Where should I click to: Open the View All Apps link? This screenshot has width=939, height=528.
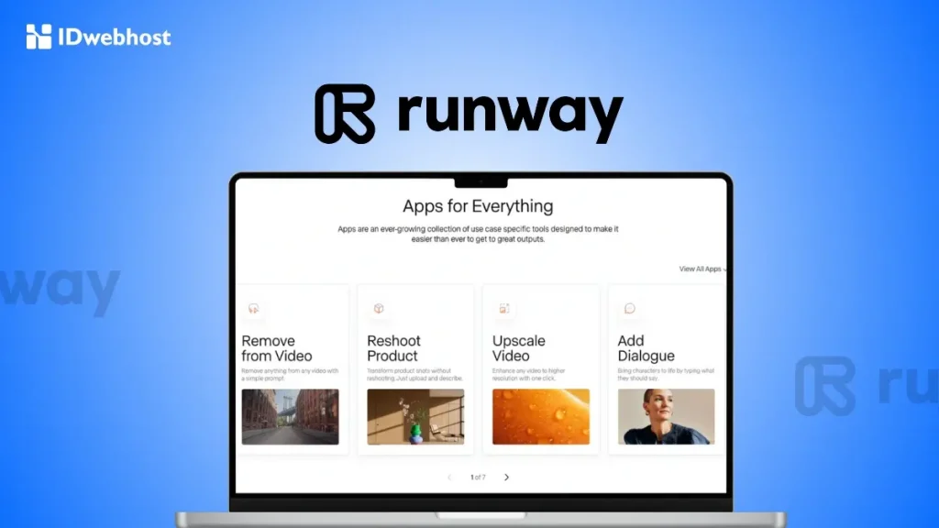coord(701,269)
